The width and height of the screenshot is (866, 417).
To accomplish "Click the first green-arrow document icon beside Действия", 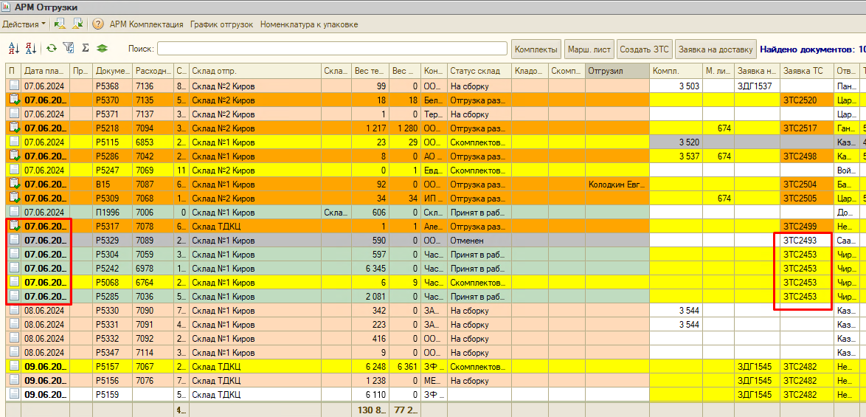I will click(60, 24).
